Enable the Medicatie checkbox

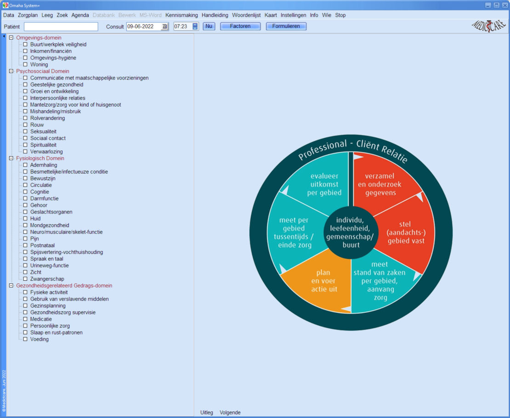coord(25,319)
